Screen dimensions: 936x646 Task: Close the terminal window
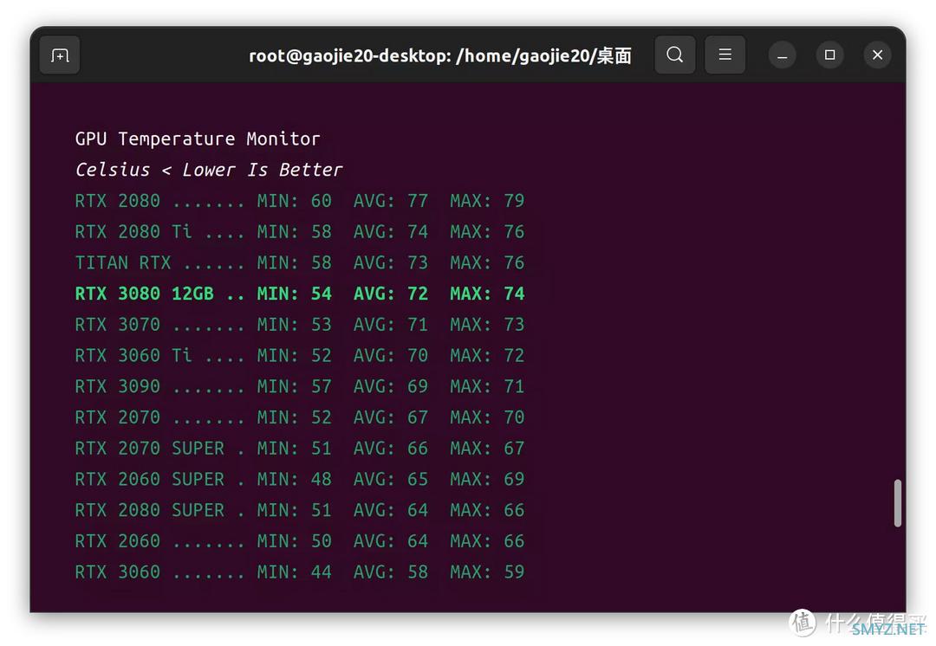[x=877, y=55]
